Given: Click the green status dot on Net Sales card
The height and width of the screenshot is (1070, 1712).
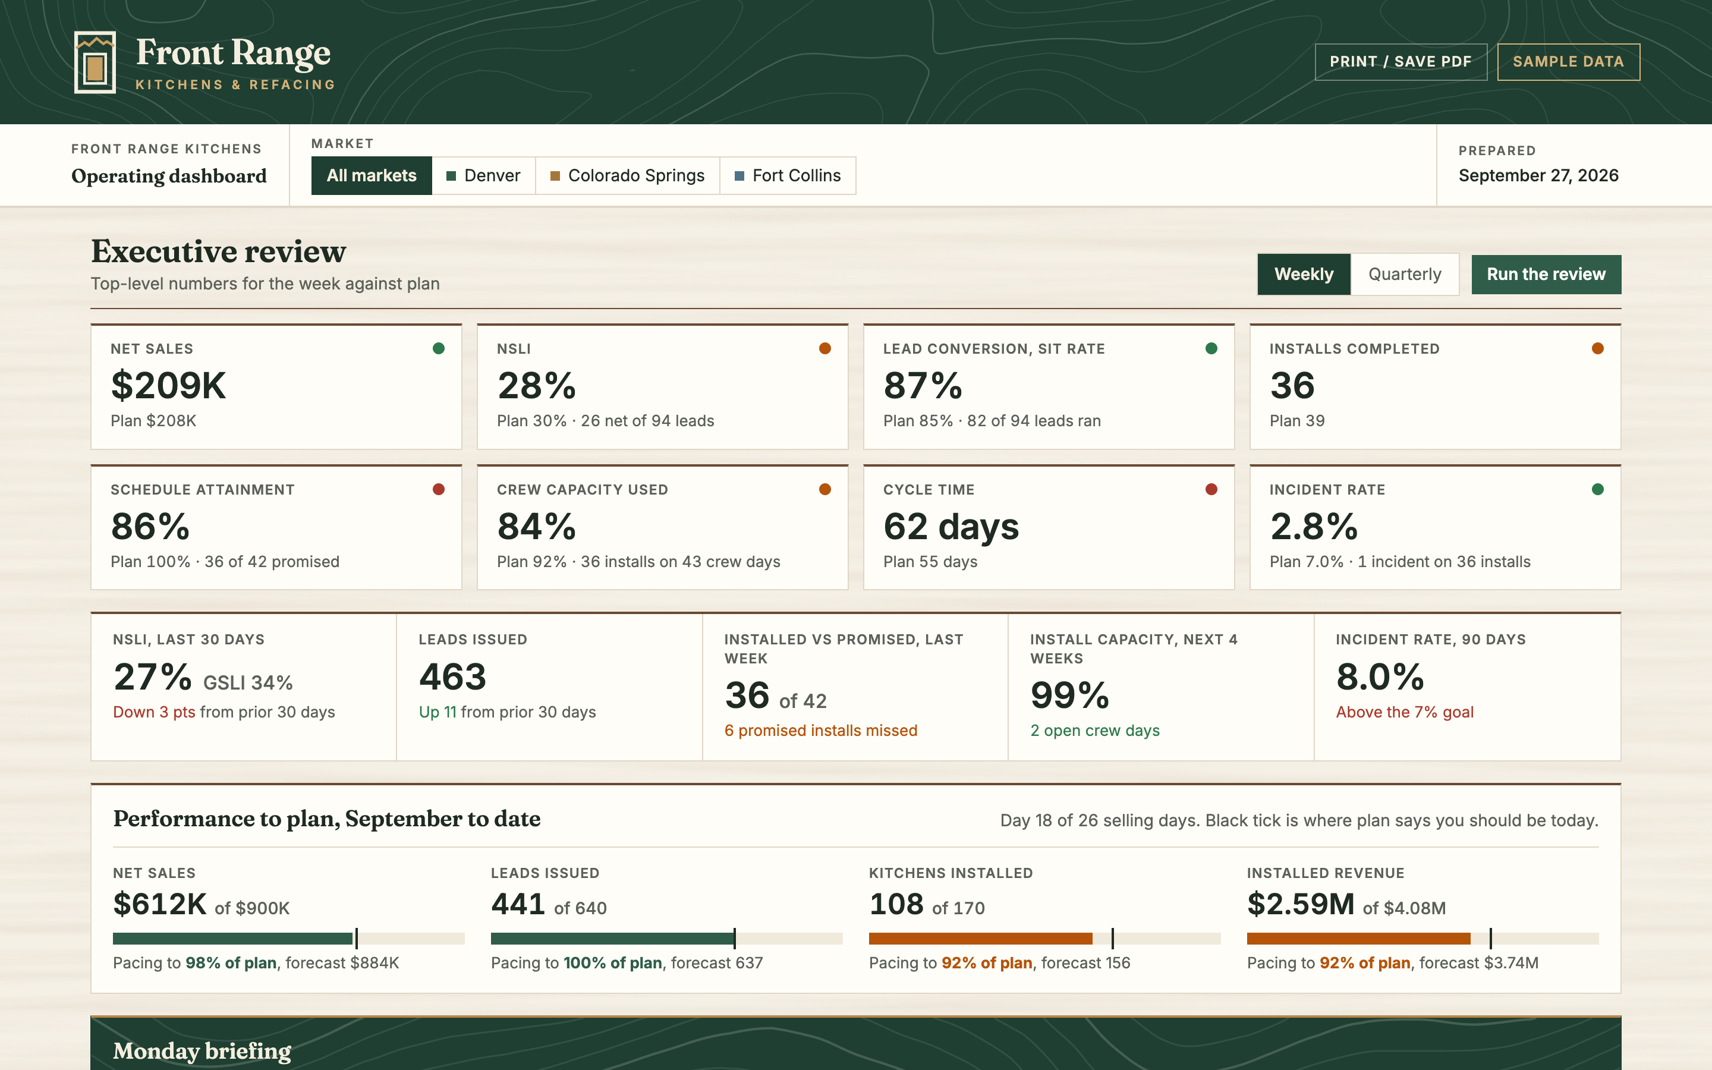Looking at the screenshot, I should (x=439, y=348).
